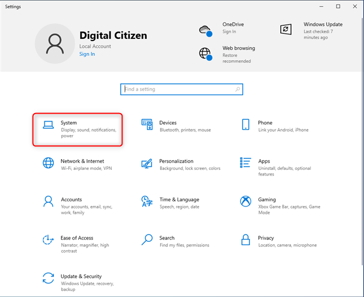The width and height of the screenshot is (364, 297).
Task: Click the Update & Security arrows icon
Action: [x=48, y=278]
